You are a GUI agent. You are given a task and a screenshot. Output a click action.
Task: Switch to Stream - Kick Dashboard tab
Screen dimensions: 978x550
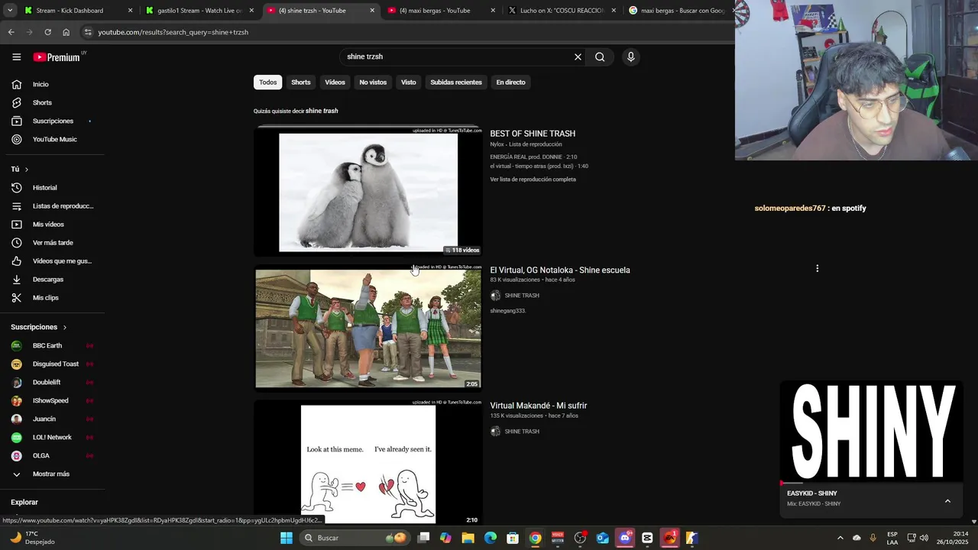(70, 11)
